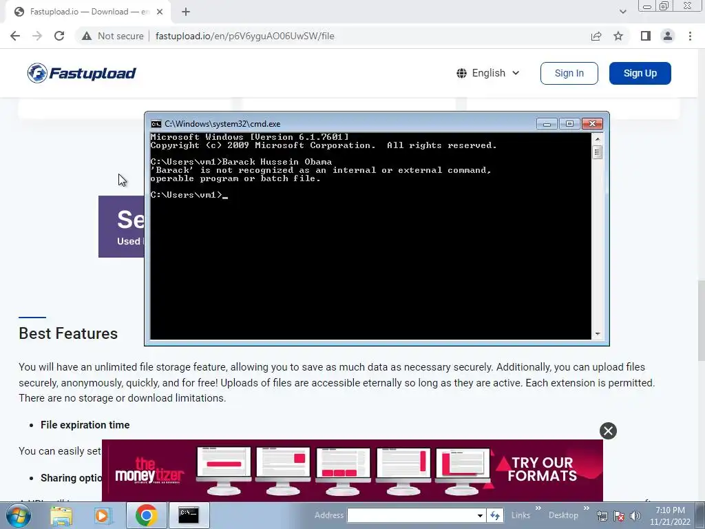705x529 pixels.
Task: Click the Sign In button
Action: (x=569, y=73)
